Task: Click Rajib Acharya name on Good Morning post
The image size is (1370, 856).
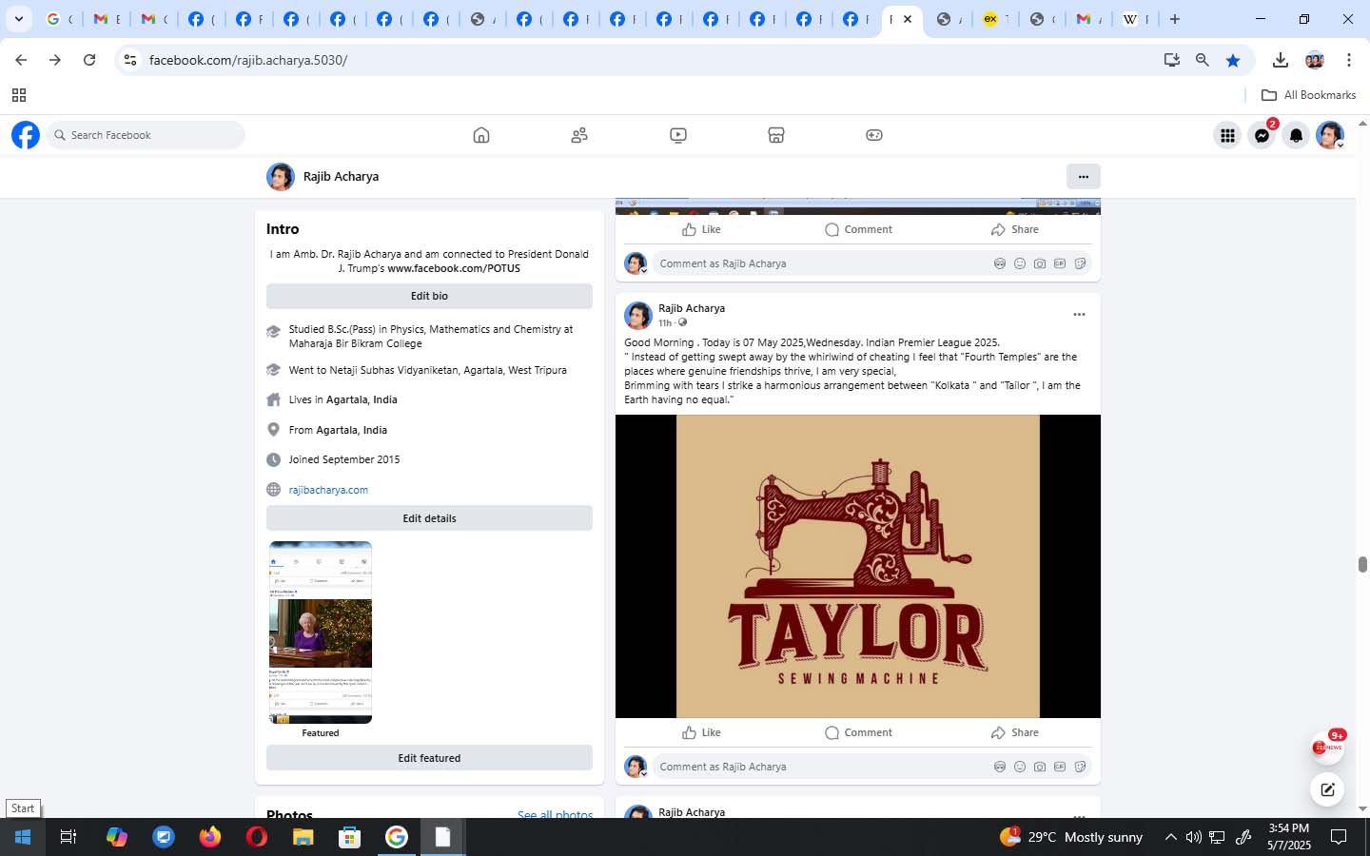Action: click(692, 308)
